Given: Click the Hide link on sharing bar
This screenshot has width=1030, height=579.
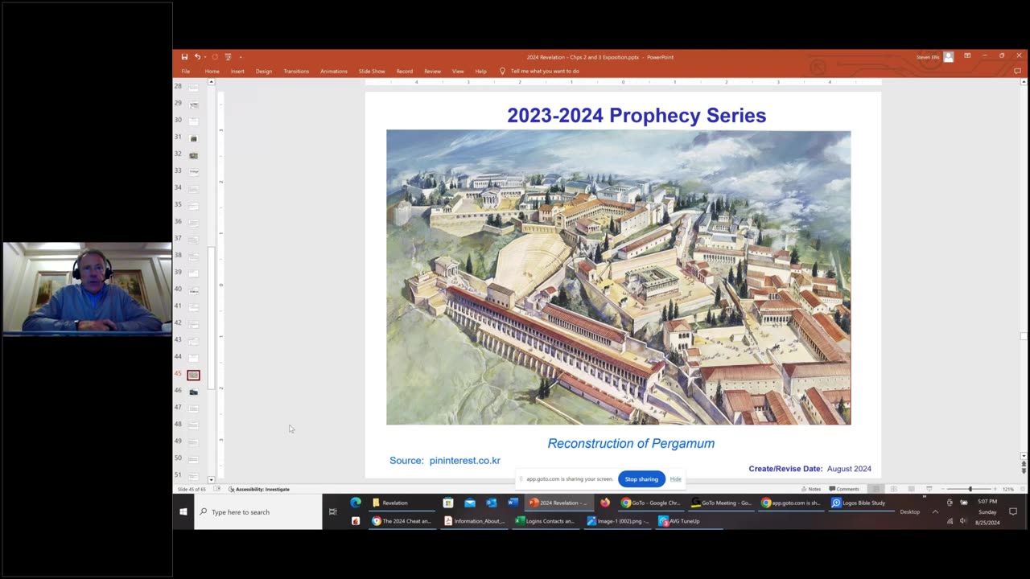Looking at the screenshot, I should [676, 479].
